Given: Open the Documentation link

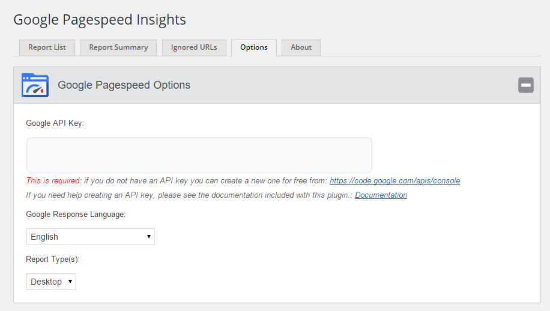Looking at the screenshot, I should (381, 195).
